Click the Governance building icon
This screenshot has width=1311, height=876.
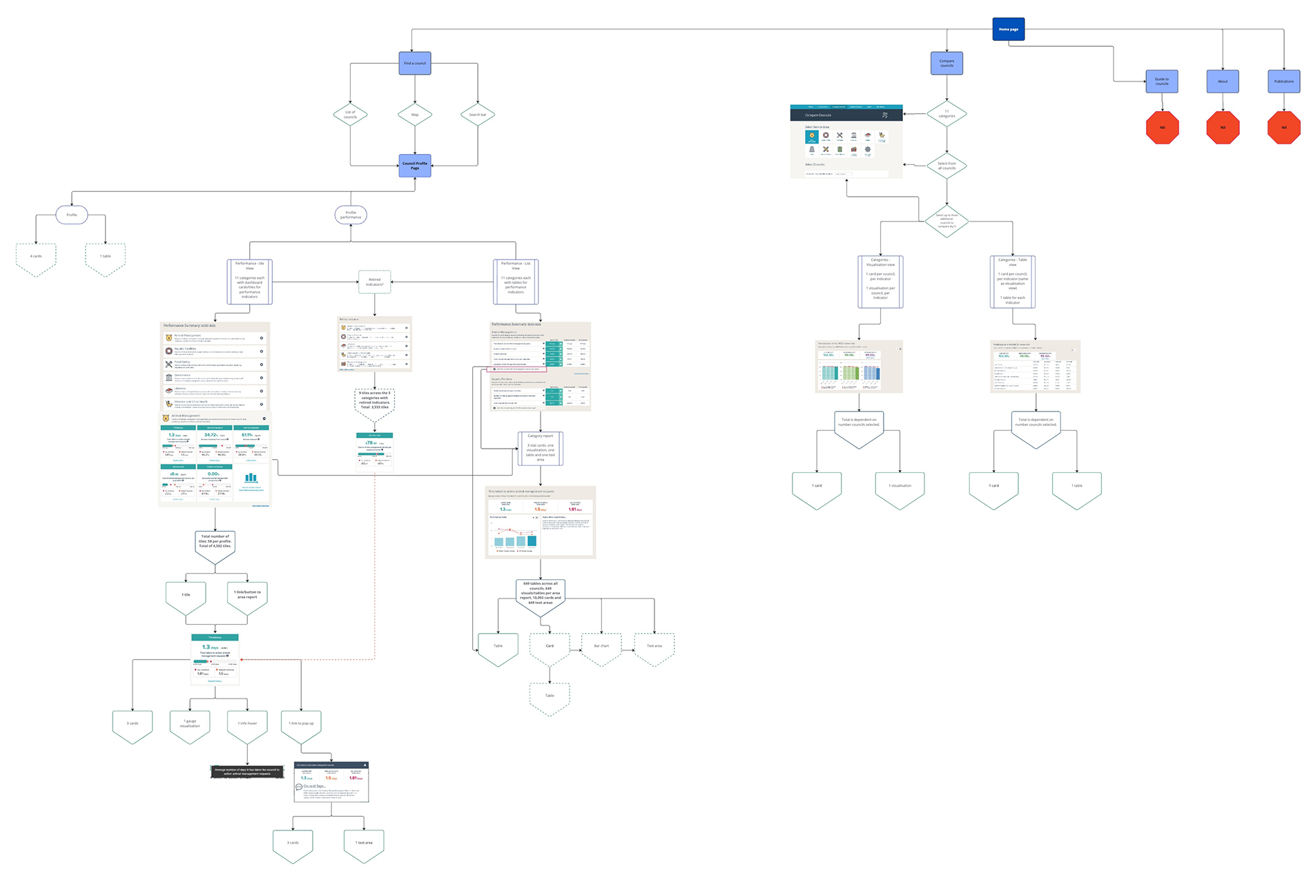168,378
